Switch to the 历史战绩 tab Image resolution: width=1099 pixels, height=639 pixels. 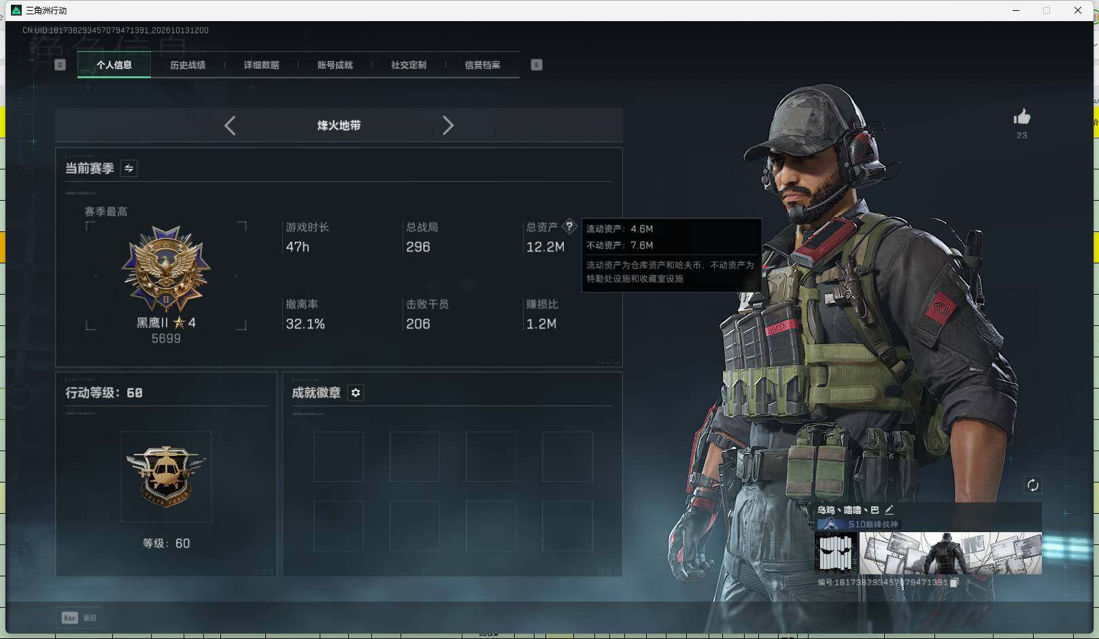pyautogui.click(x=188, y=65)
